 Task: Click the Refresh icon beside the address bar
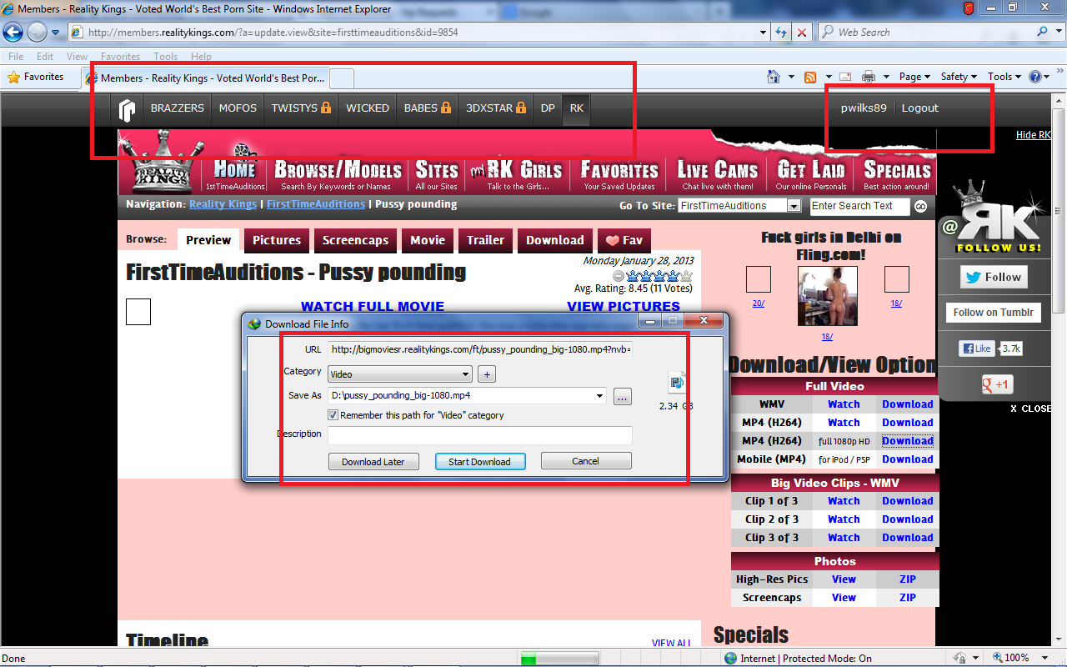782,33
